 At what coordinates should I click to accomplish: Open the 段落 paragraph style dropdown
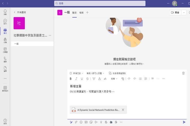tap(114, 79)
